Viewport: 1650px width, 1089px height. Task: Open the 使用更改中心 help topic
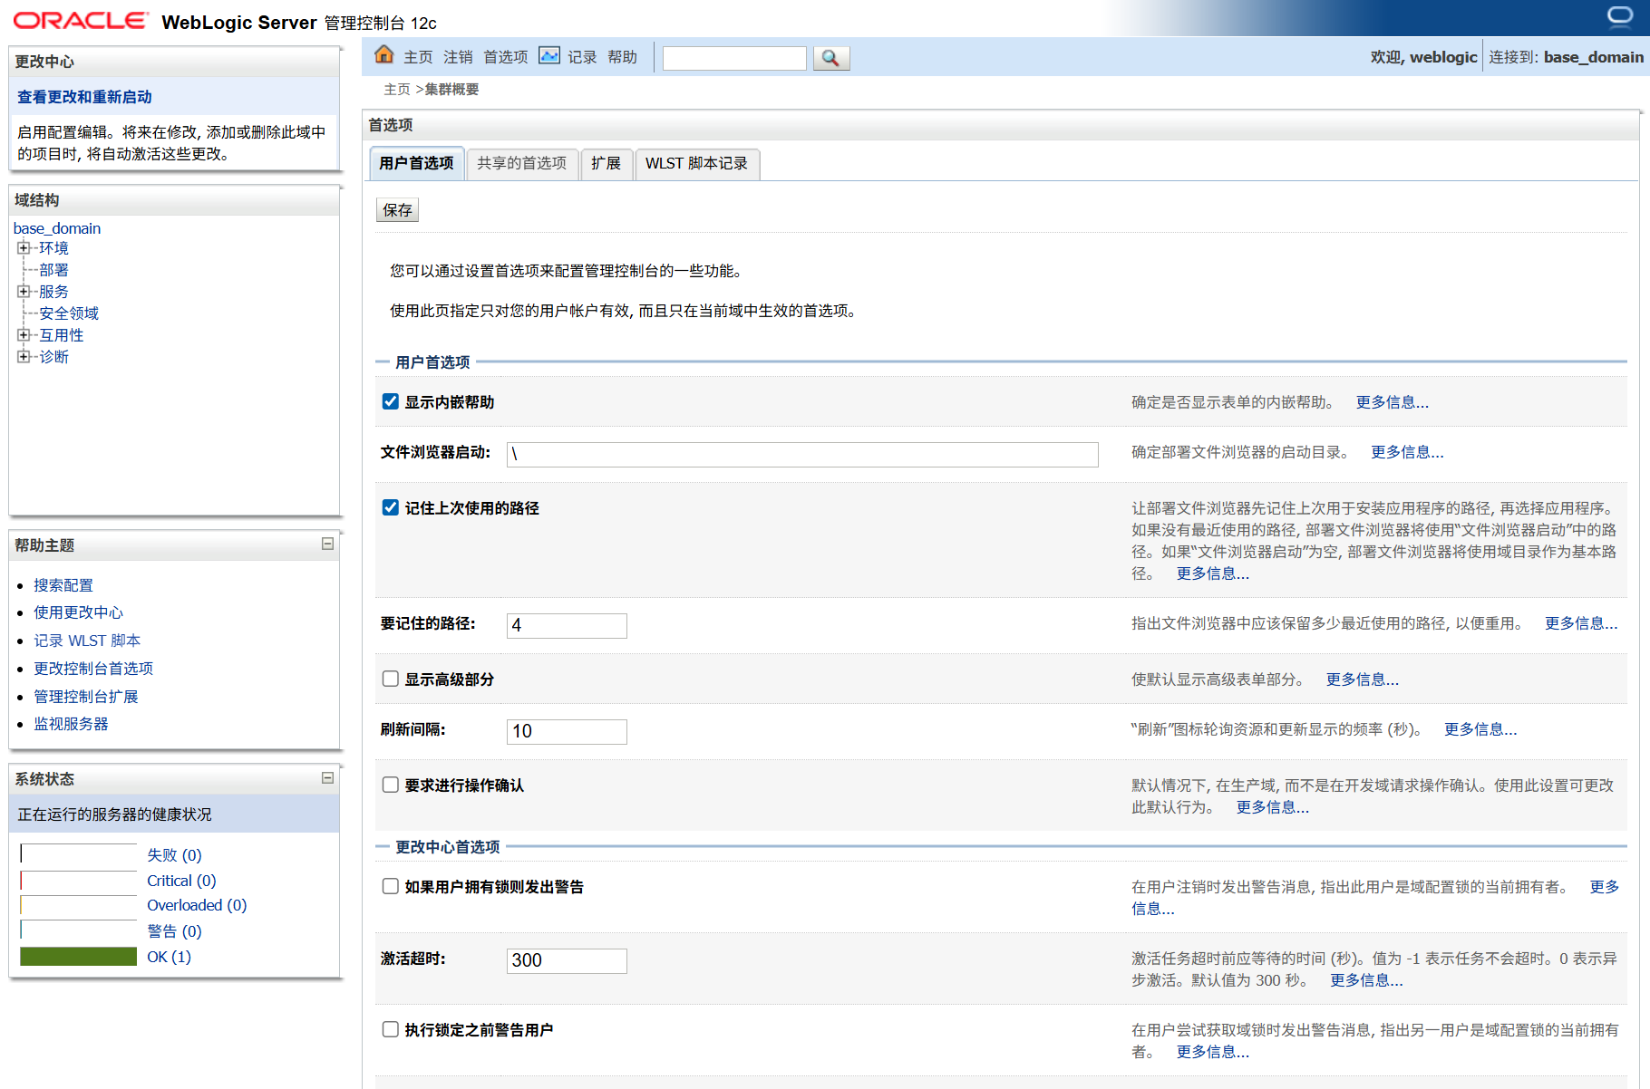(x=78, y=612)
